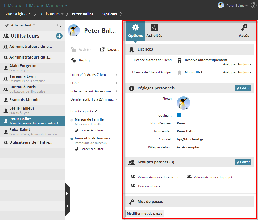Click the search magnifier icon

point(59,25)
